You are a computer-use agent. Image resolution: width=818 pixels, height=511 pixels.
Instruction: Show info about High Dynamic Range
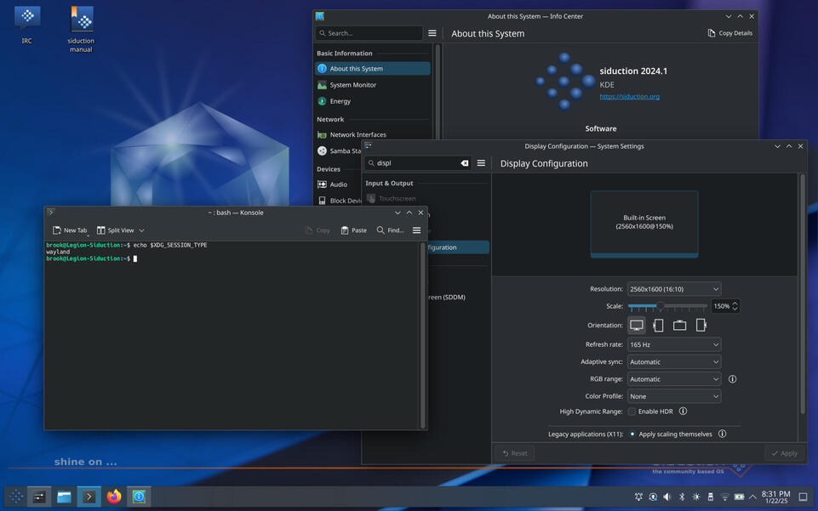tap(683, 412)
